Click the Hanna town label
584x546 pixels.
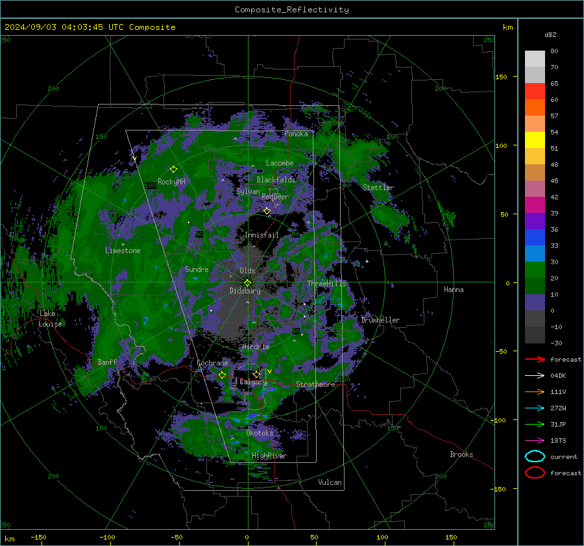(x=454, y=290)
